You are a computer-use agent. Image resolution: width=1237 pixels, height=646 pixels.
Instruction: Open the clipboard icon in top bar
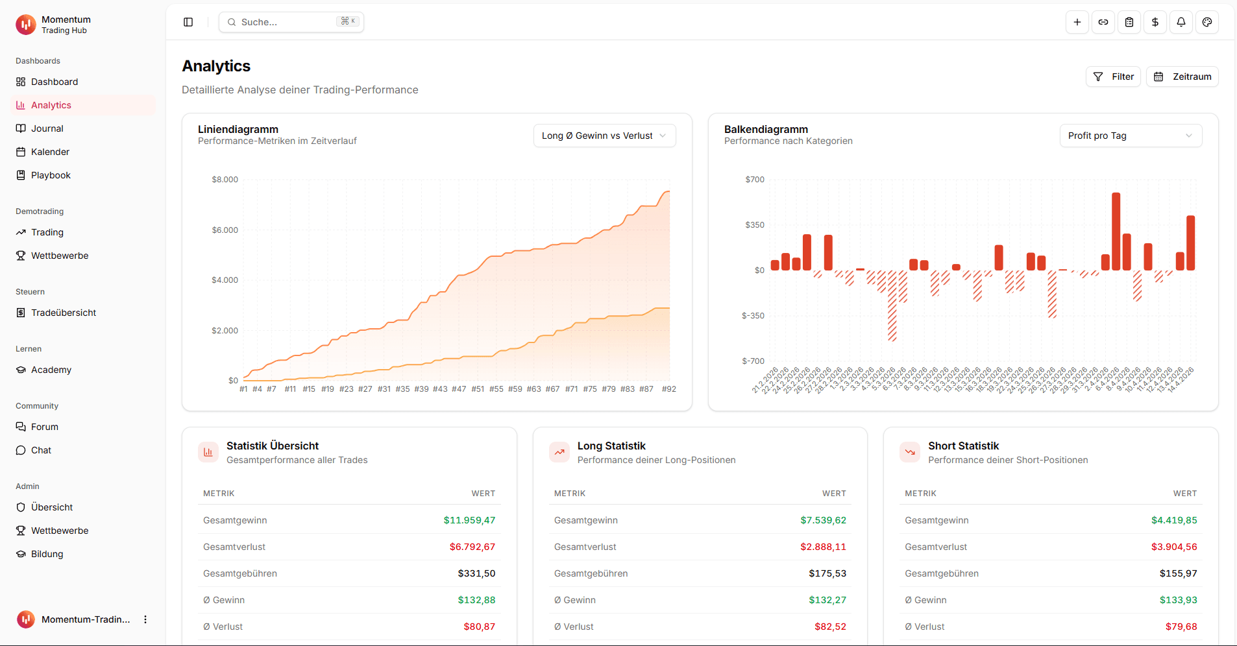click(1129, 22)
